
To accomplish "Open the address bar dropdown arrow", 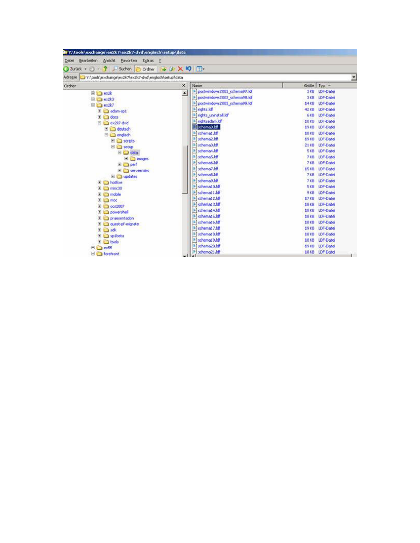I will (354, 77).
